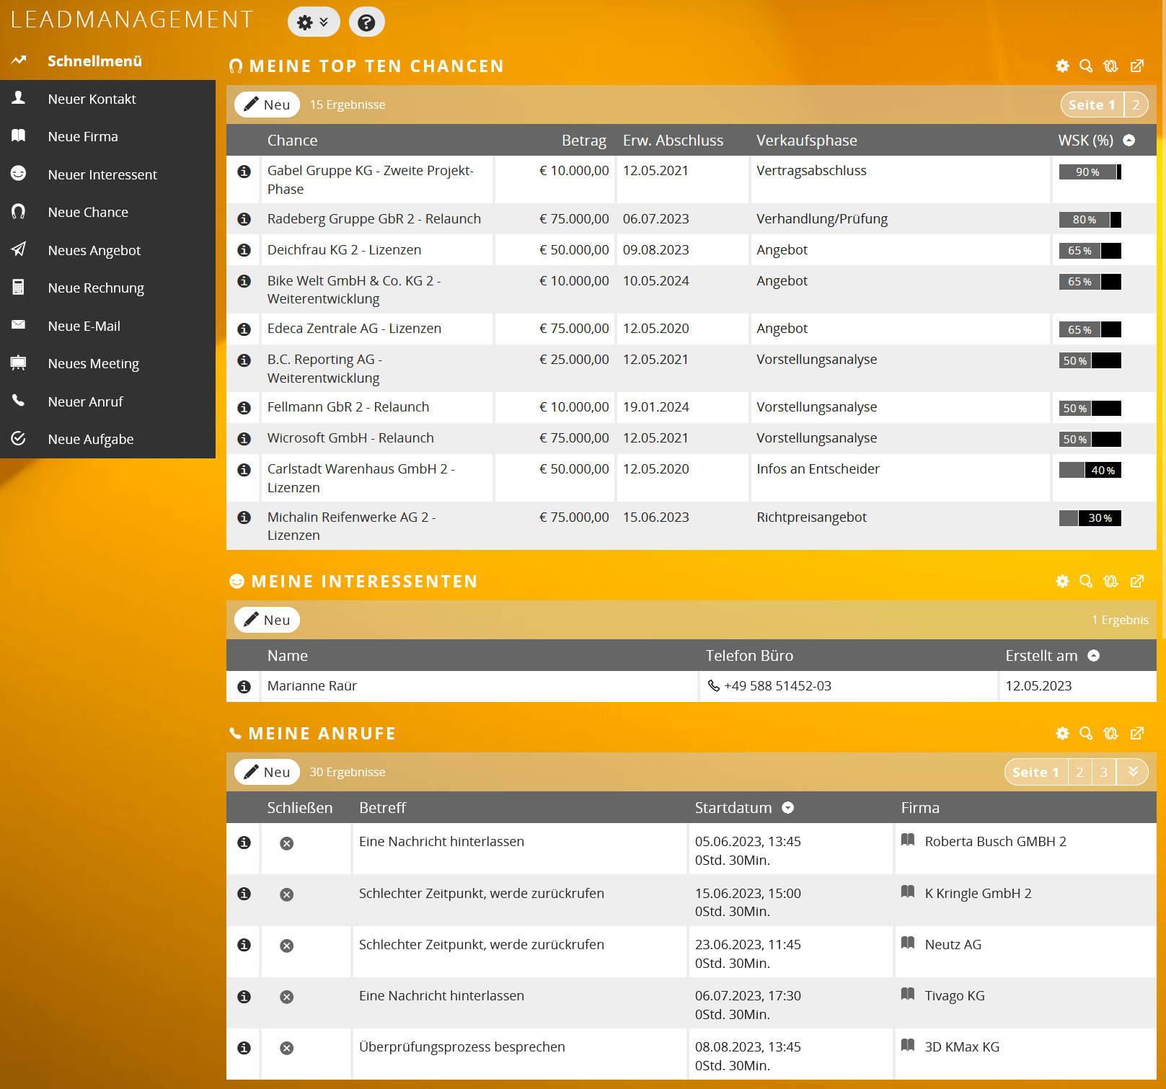This screenshot has height=1089, width=1166.
Task: Search within Meine Interessenten panel
Action: pos(1086,582)
